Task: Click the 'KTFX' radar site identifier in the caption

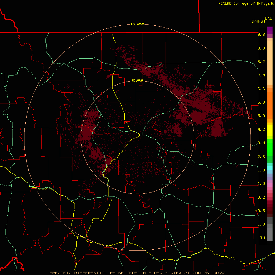Action: tap(176, 273)
